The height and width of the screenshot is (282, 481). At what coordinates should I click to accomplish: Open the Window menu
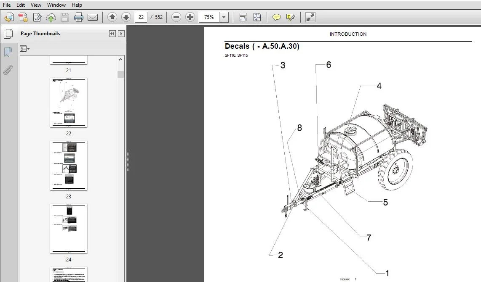point(56,5)
